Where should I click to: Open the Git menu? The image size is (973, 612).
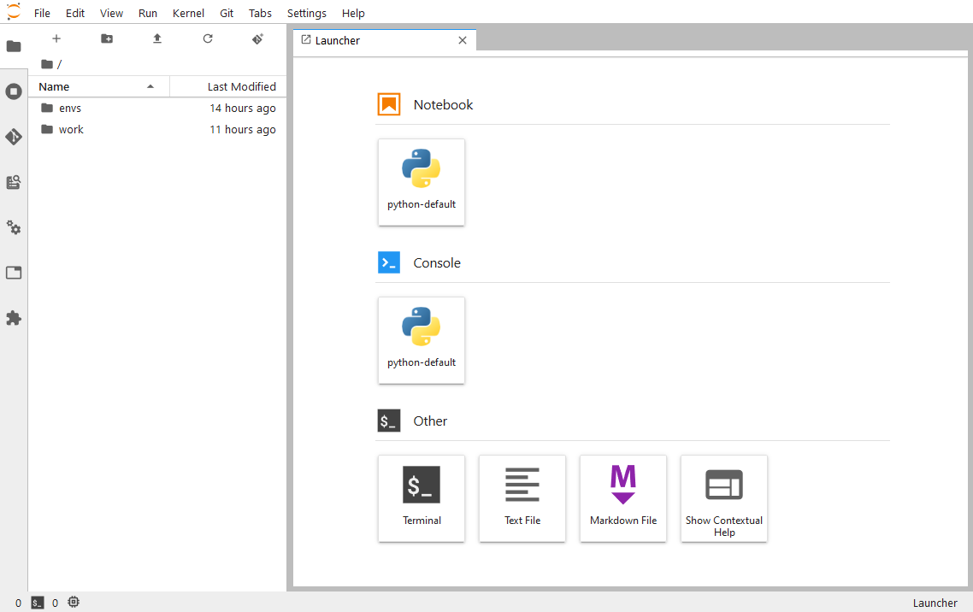pos(227,13)
